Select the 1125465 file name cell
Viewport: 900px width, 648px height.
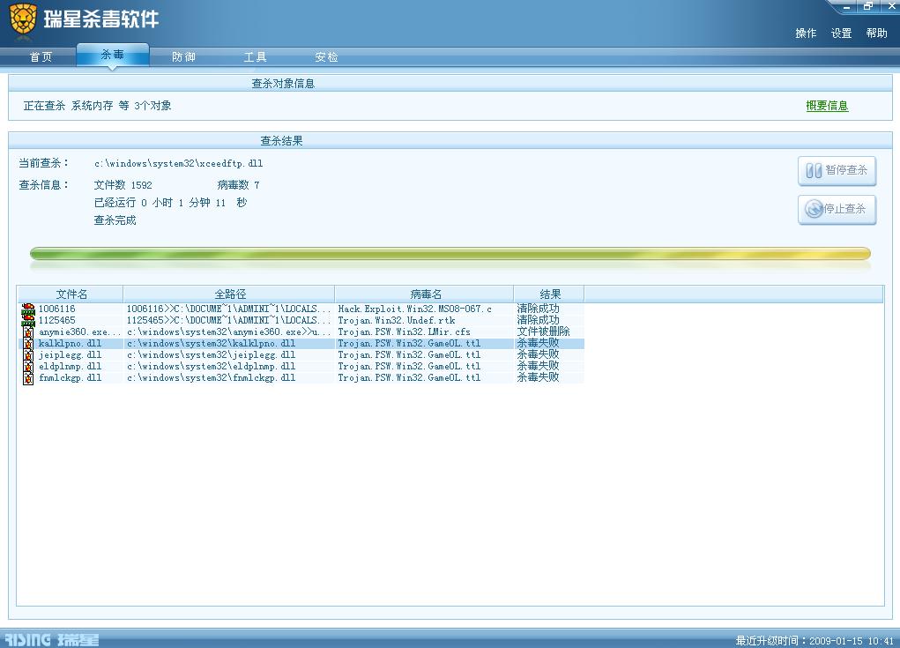coord(56,320)
